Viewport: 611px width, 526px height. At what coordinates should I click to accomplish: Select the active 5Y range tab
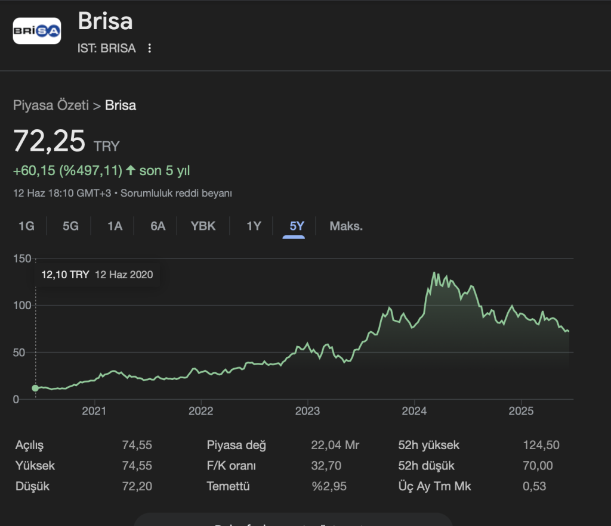(x=297, y=226)
